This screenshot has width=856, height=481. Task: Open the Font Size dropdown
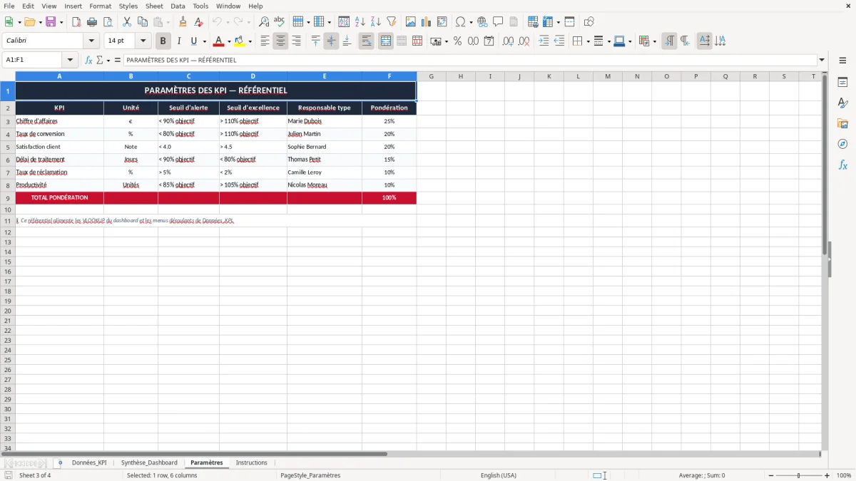(143, 41)
